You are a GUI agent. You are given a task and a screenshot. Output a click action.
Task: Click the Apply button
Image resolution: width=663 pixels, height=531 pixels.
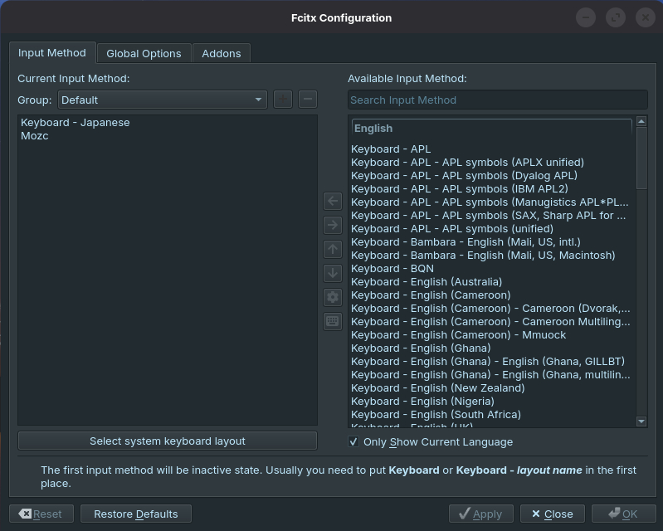point(480,514)
